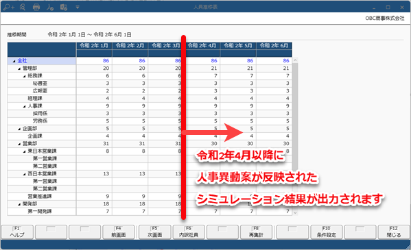
Task: Close the screen with F12 閉じる
Action: [x=394, y=232]
